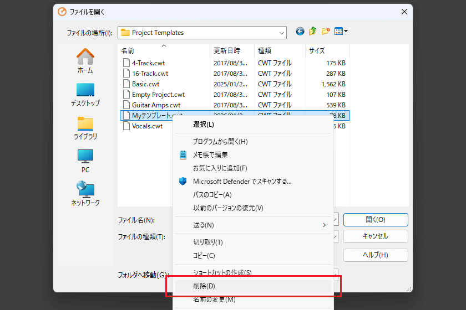The width and height of the screenshot is (466, 310).
Task: Click the Open button
Action: point(375,220)
